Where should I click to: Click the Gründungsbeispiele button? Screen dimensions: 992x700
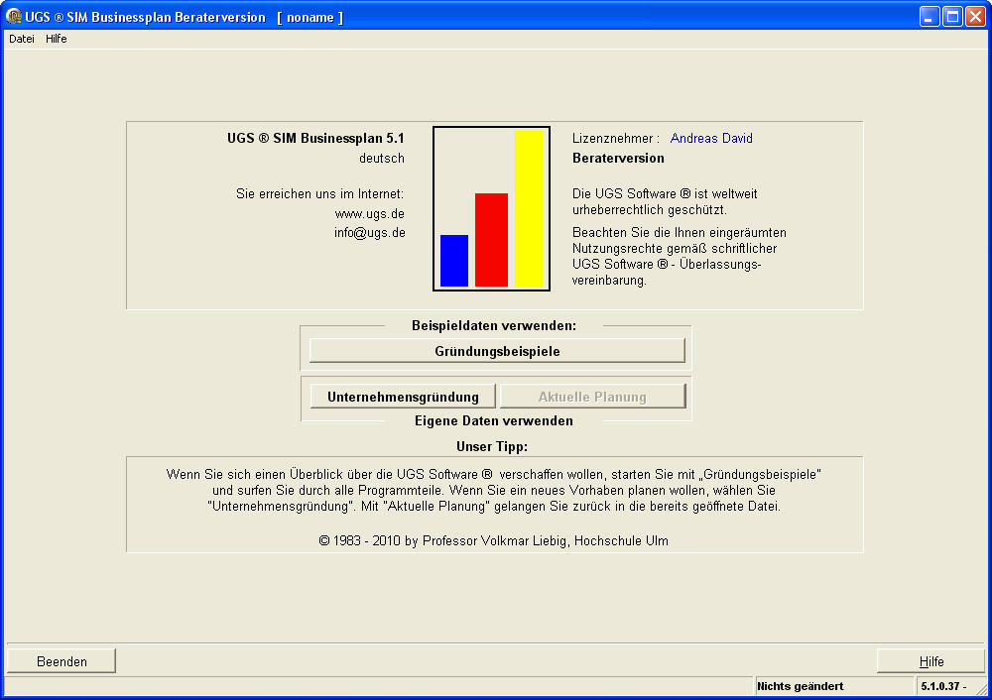(x=497, y=351)
